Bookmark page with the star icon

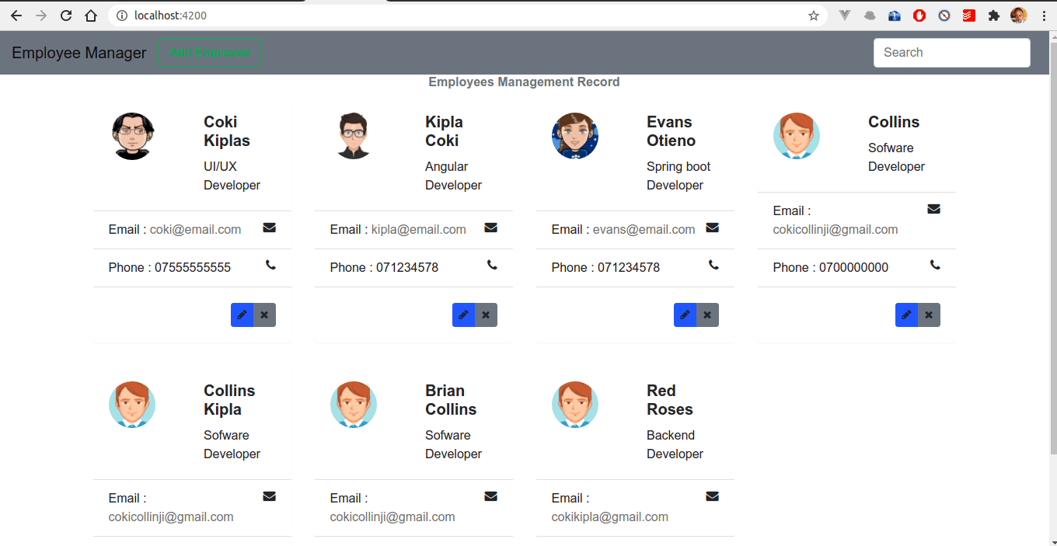[814, 16]
